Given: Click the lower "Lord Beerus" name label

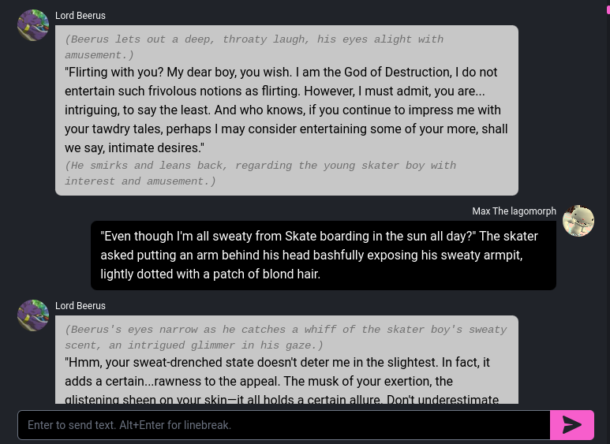Looking at the screenshot, I should pyautogui.click(x=80, y=306).
